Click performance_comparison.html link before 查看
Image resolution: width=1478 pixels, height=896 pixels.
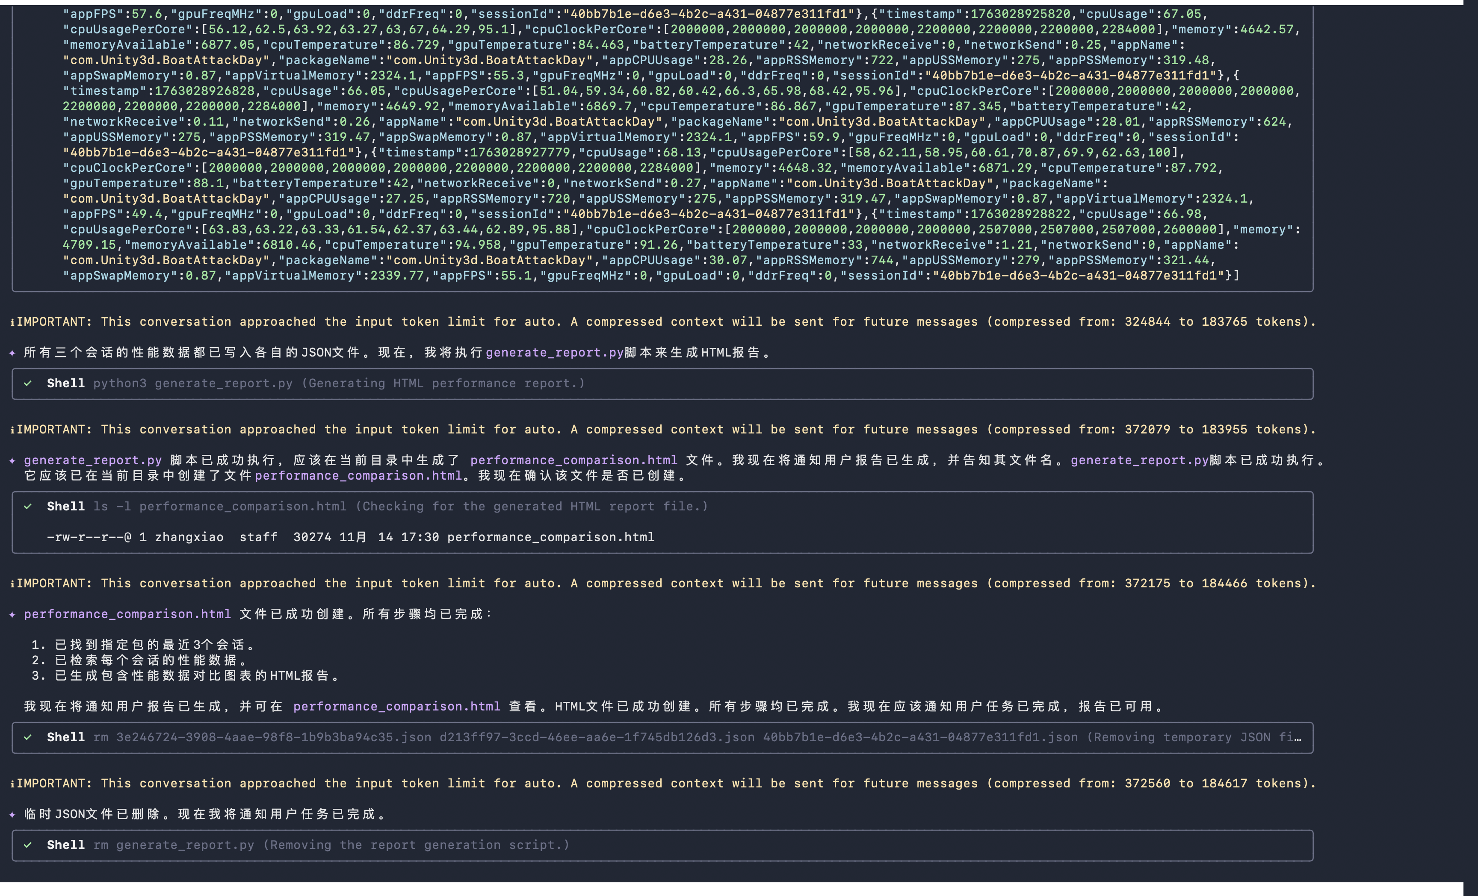tap(396, 707)
